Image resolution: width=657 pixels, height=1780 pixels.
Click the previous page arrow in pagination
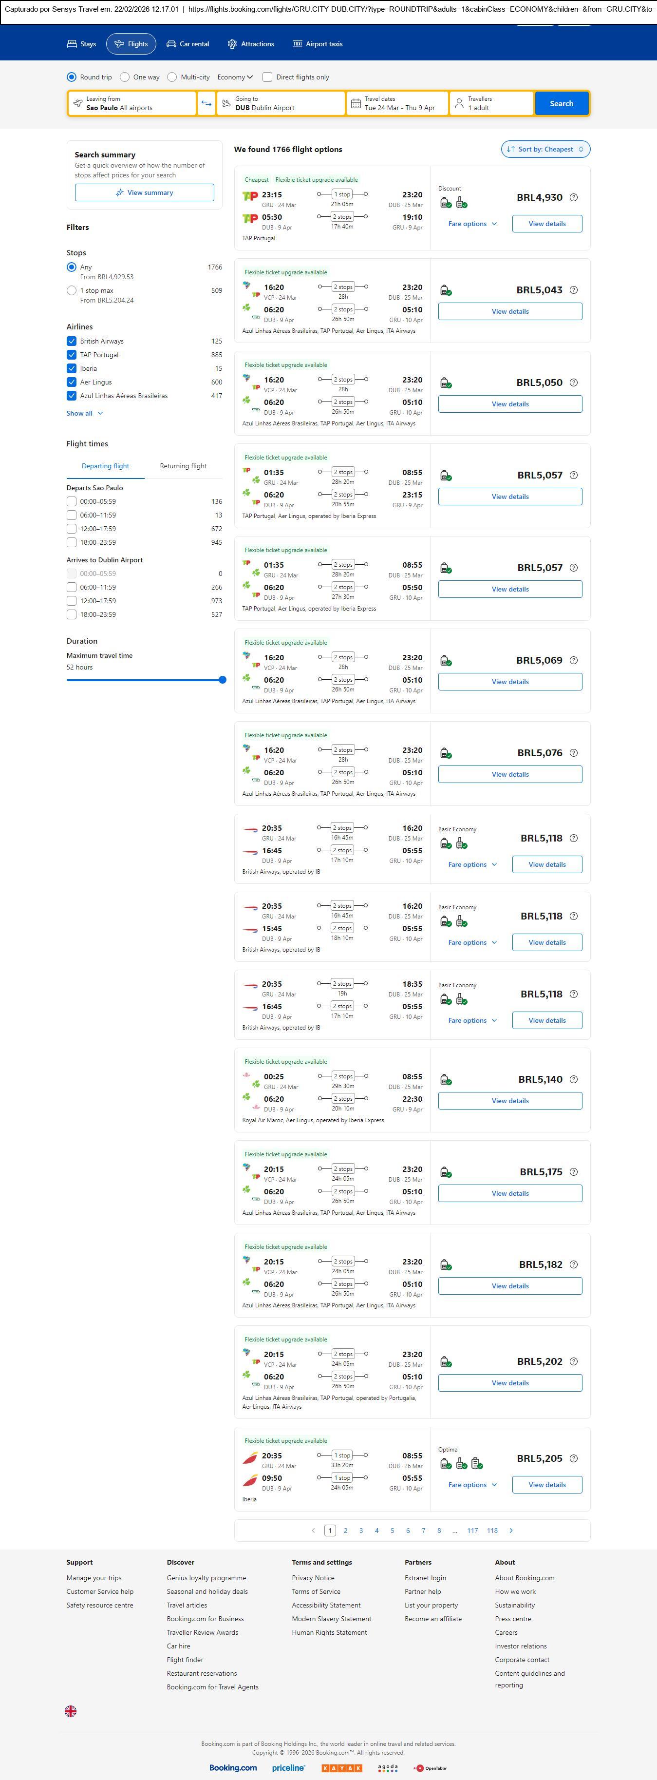(x=314, y=1530)
